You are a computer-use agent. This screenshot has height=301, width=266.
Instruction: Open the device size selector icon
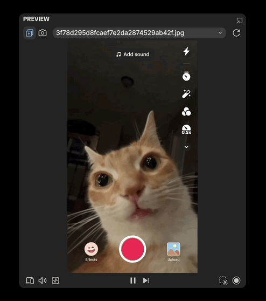coord(30,281)
